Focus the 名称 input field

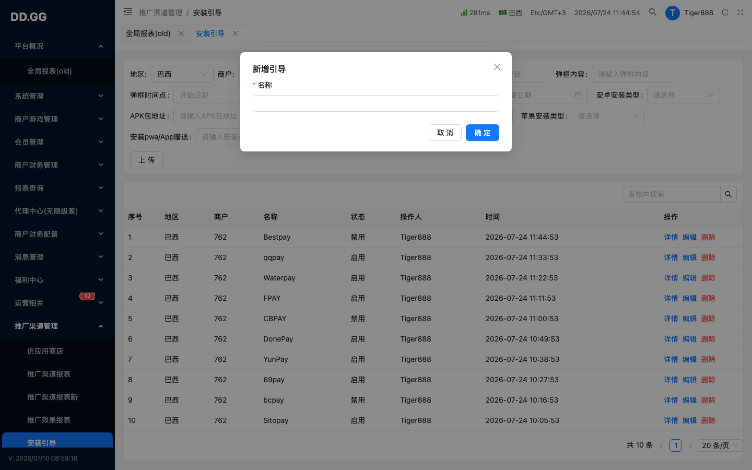click(x=376, y=103)
